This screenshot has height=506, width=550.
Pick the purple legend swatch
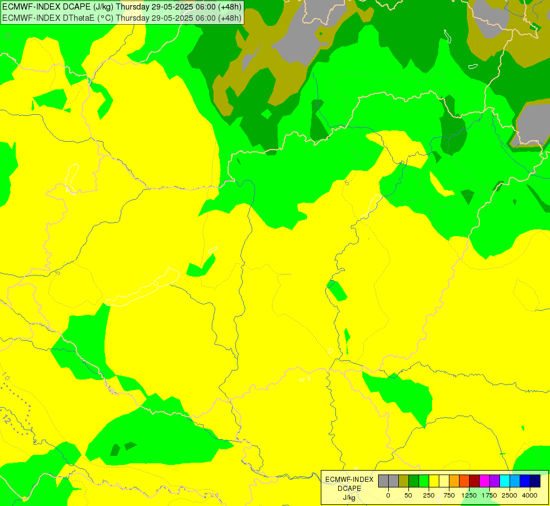[494, 481]
